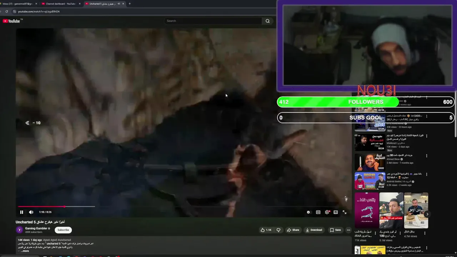Click the "14K views 1 day ago" text
This screenshot has width=457, height=257.
30,240
